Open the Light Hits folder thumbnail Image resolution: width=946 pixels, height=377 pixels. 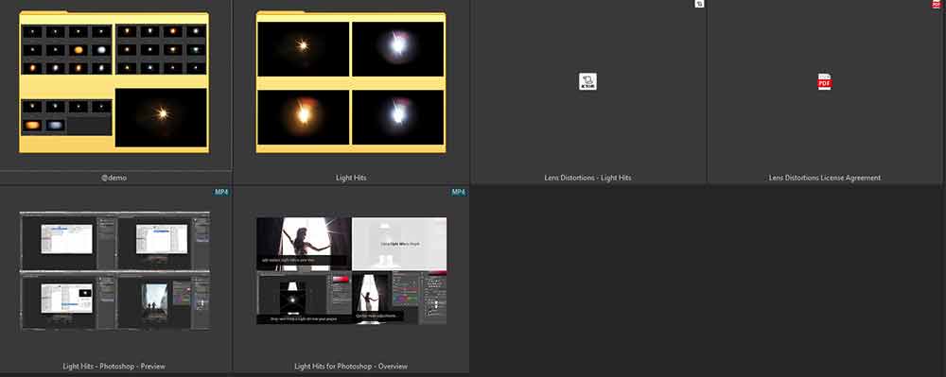point(351,82)
